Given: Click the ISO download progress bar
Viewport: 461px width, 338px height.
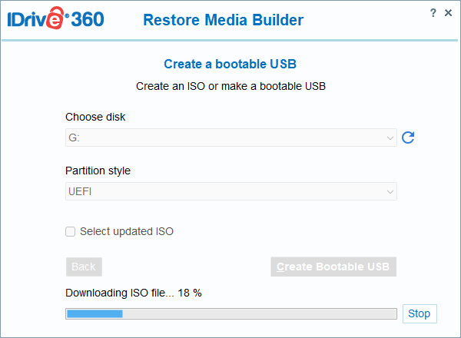Looking at the screenshot, I should coord(230,313).
